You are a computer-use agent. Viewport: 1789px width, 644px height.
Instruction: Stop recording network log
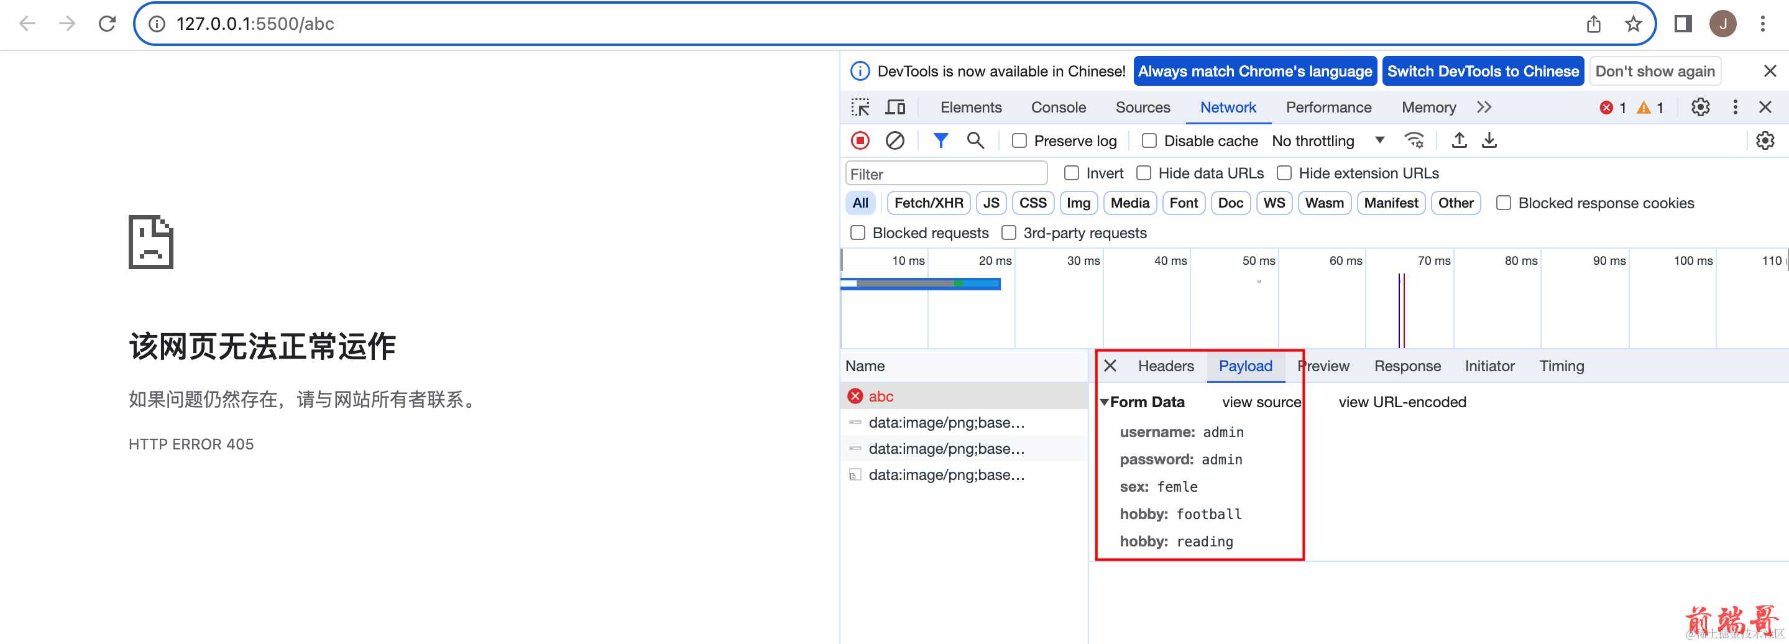point(860,140)
